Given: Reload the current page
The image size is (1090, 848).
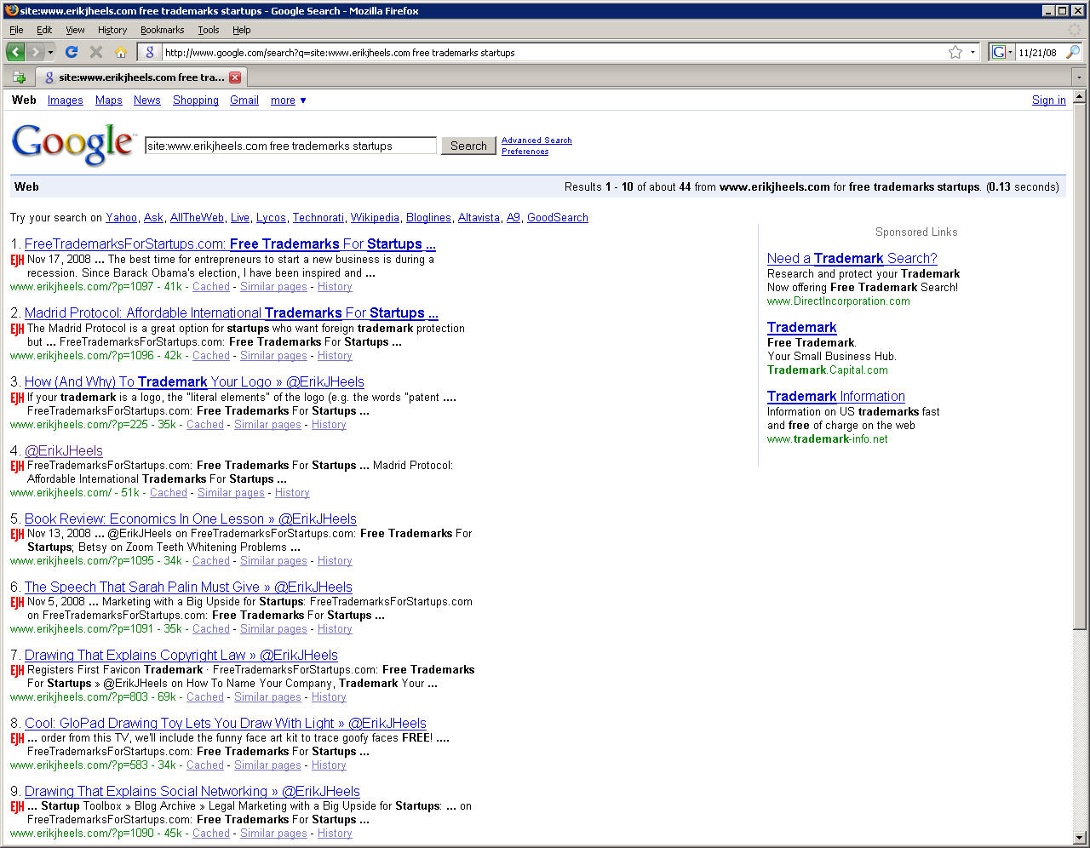Looking at the screenshot, I should (72, 52).
